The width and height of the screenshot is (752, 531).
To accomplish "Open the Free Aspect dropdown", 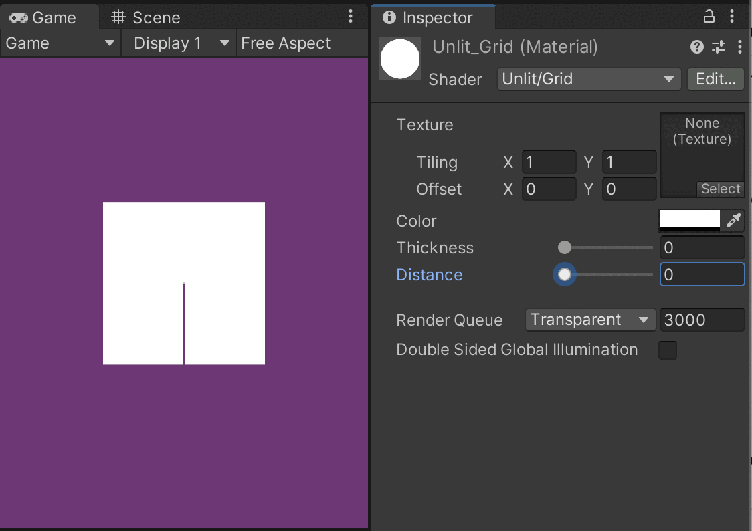I will (x=286, y=43).
